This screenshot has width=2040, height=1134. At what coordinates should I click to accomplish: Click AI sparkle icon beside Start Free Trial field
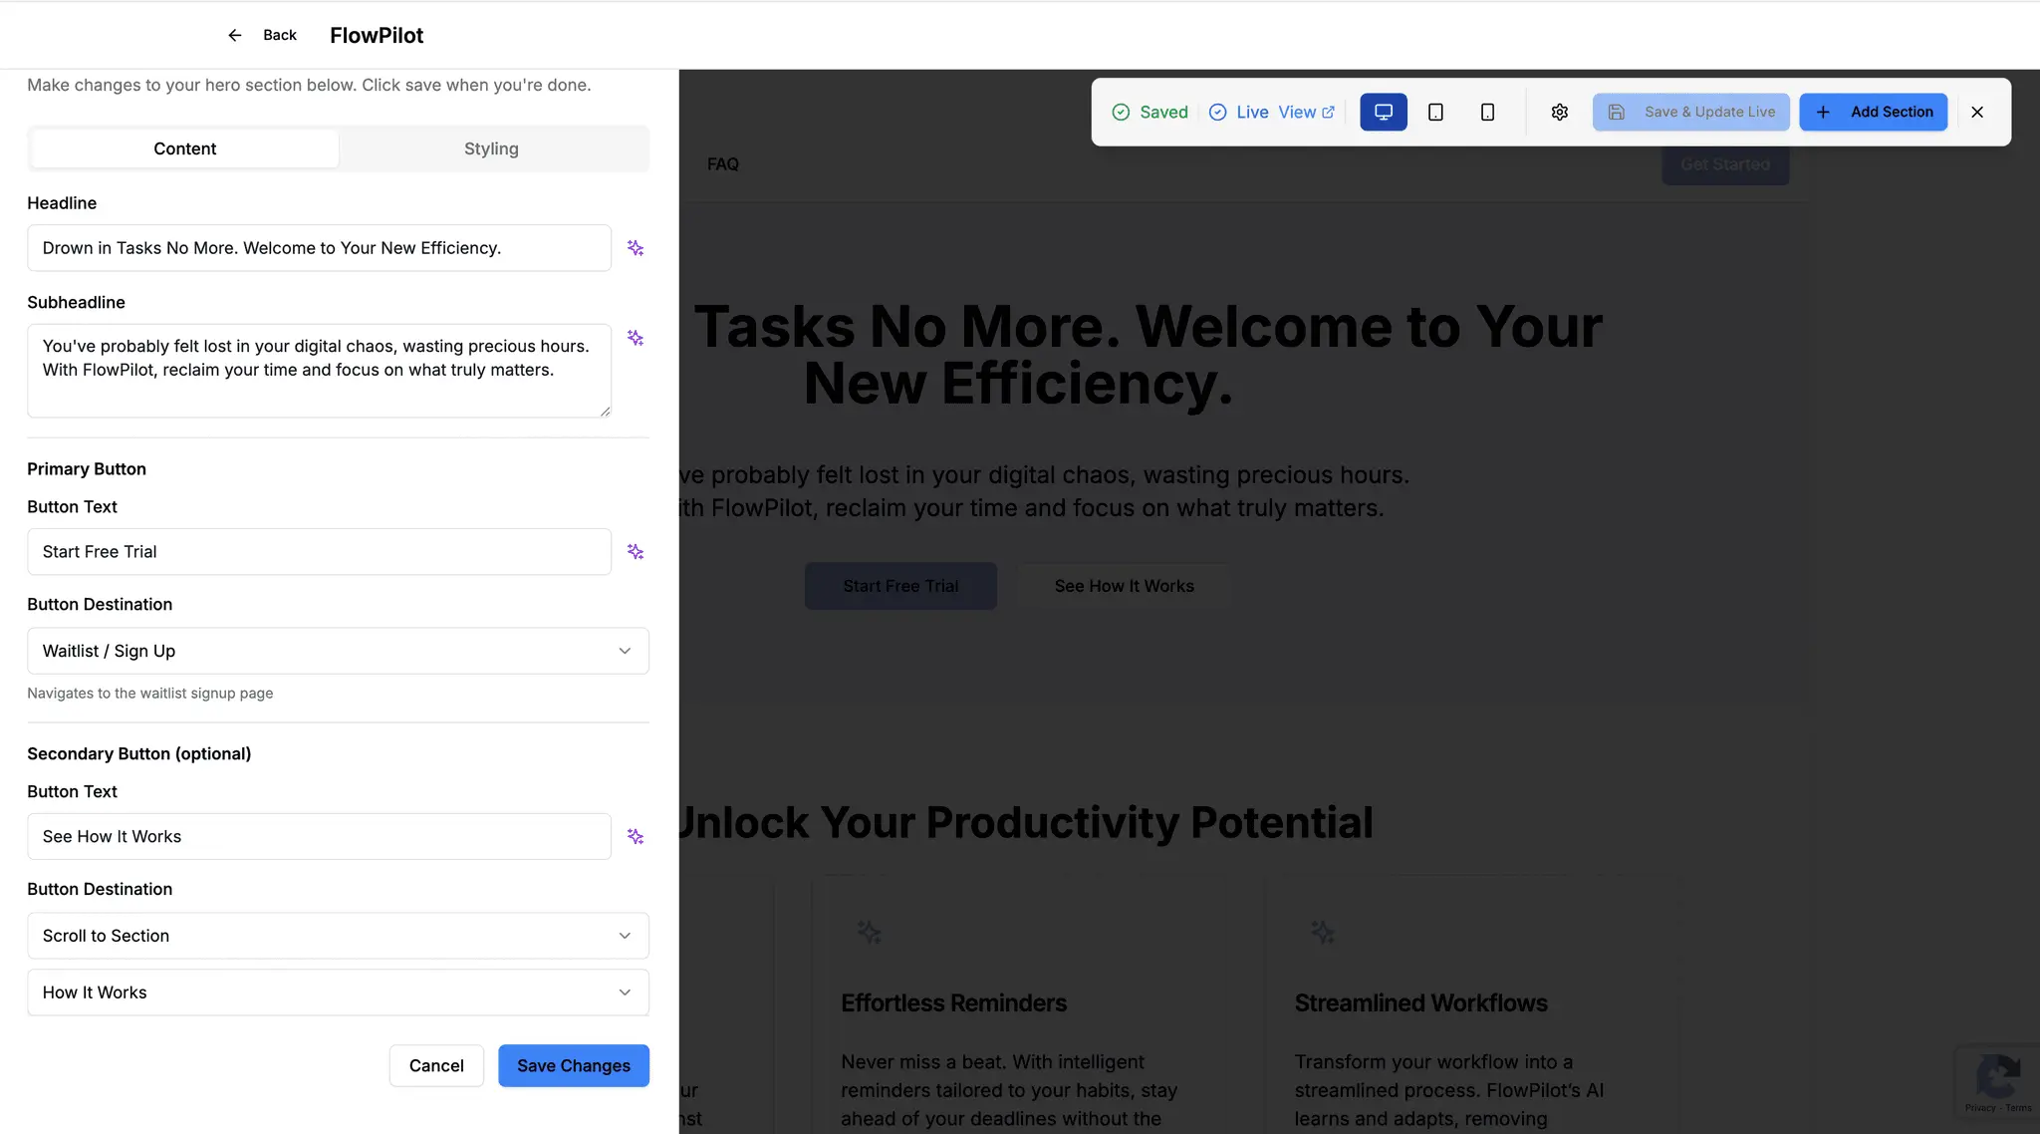click(636, 552)
